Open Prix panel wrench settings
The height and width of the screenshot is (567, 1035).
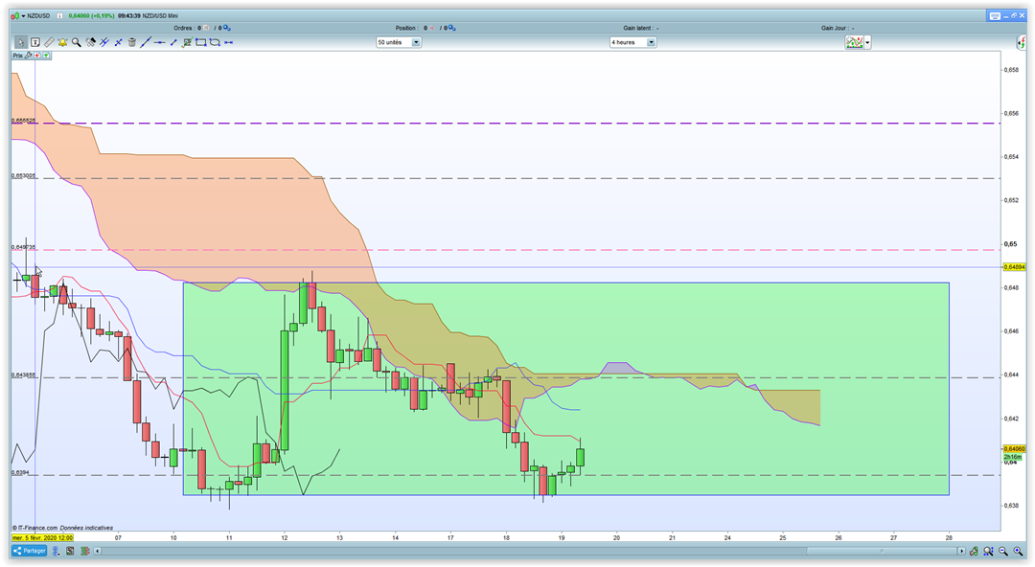tap(29, 56)
